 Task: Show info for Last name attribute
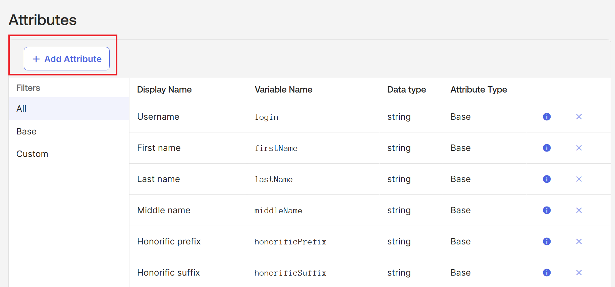[x=547, y=179]
